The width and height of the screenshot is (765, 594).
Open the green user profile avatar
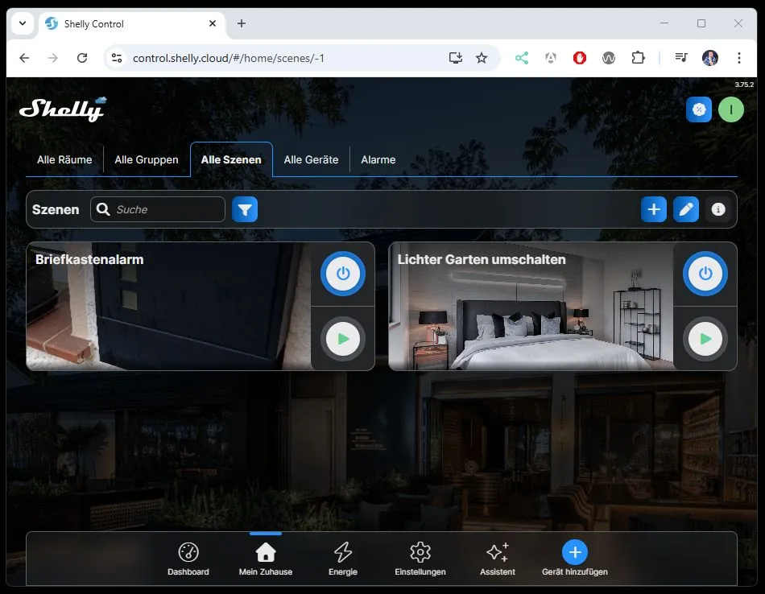pyautogui.click(x=730, y=109)
